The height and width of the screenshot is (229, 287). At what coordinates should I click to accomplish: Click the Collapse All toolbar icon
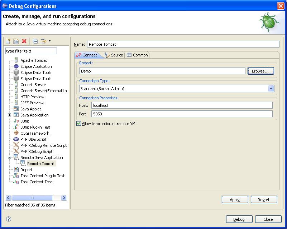pos(35,41)
